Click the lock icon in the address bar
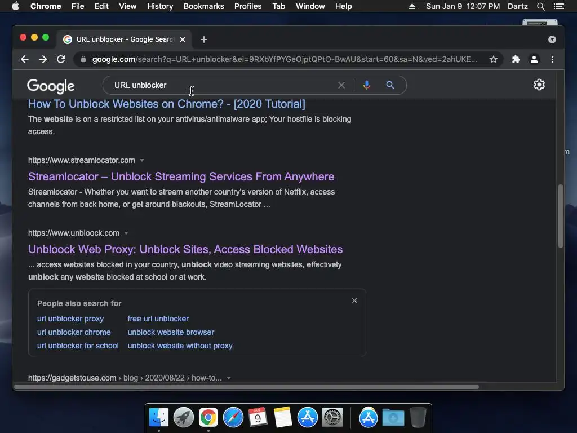 click(83, 59)
